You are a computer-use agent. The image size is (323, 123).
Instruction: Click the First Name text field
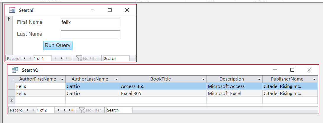coord(91,22)
